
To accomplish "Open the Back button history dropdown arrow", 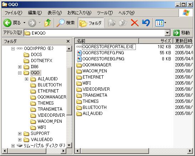I will [24, 23].
